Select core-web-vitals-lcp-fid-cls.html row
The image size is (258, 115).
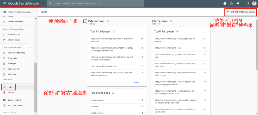[x=180, y=74]
